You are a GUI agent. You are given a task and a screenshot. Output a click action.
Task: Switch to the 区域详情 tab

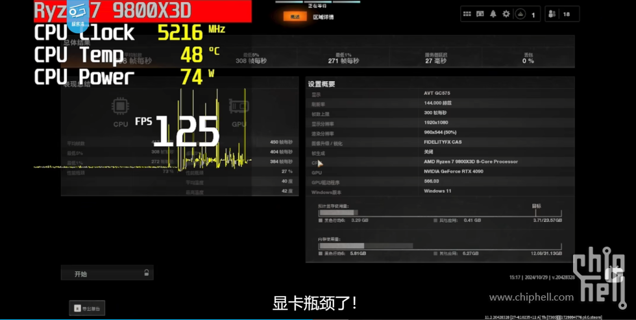(323, 17)
